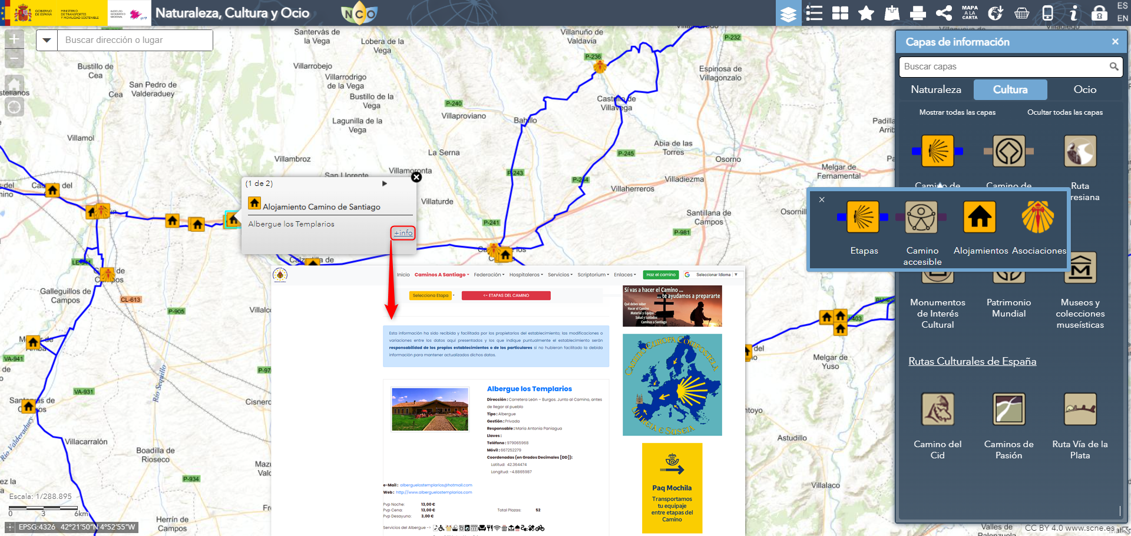Viewport: 1131px width, 536px height.
Task: Click the globe download icon
Action: coord(996,13)
